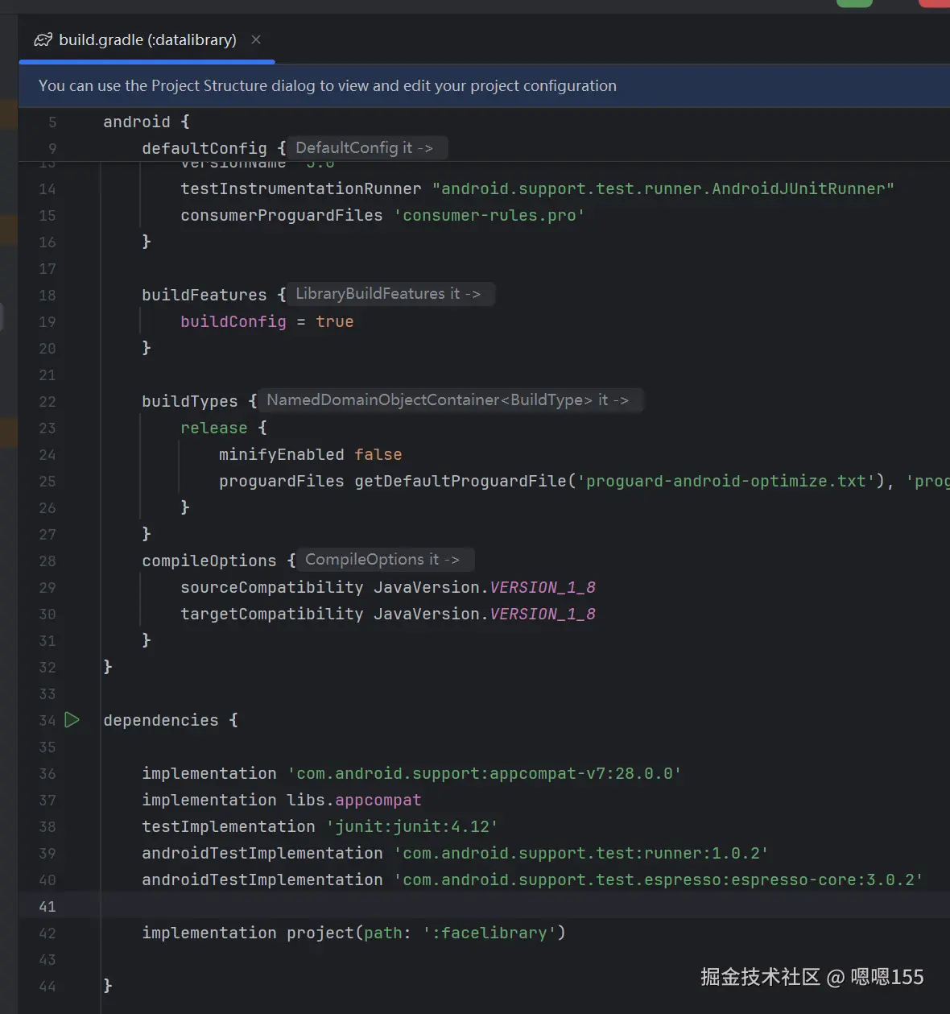
Task: Click the compileOptions keyword
Action: pos(209,561)
